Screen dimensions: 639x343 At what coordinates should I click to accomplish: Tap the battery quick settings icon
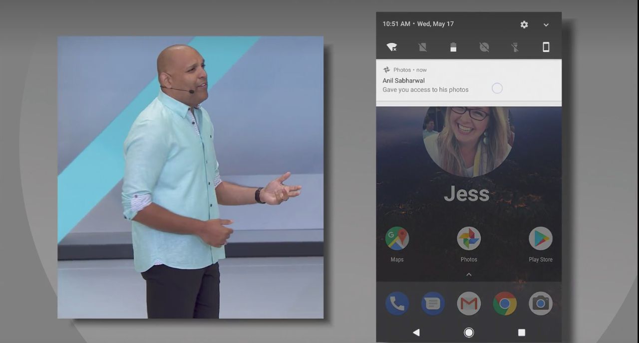[453, 47]
